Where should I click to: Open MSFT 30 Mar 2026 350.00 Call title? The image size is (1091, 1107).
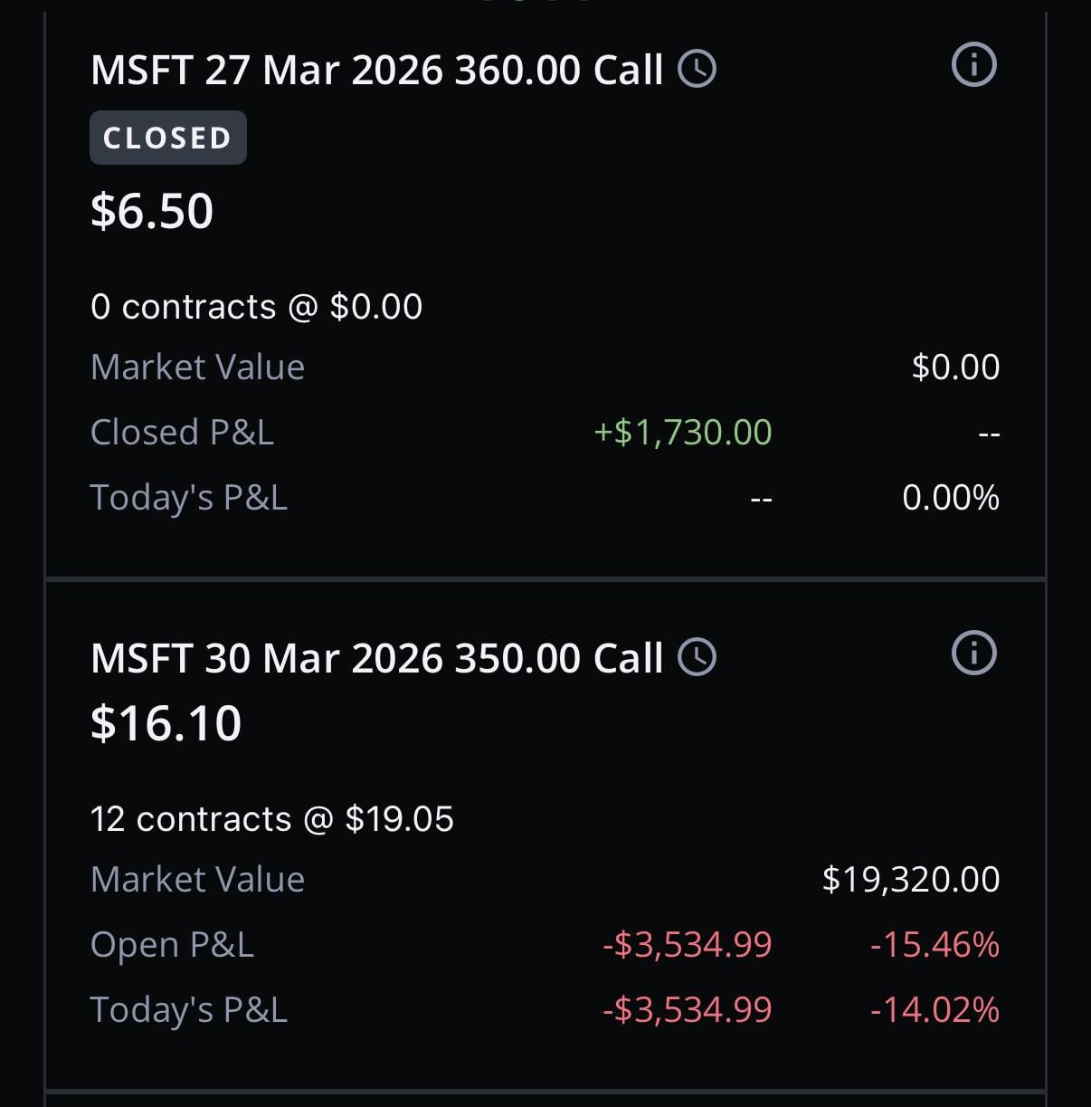(x=376, y=658)
